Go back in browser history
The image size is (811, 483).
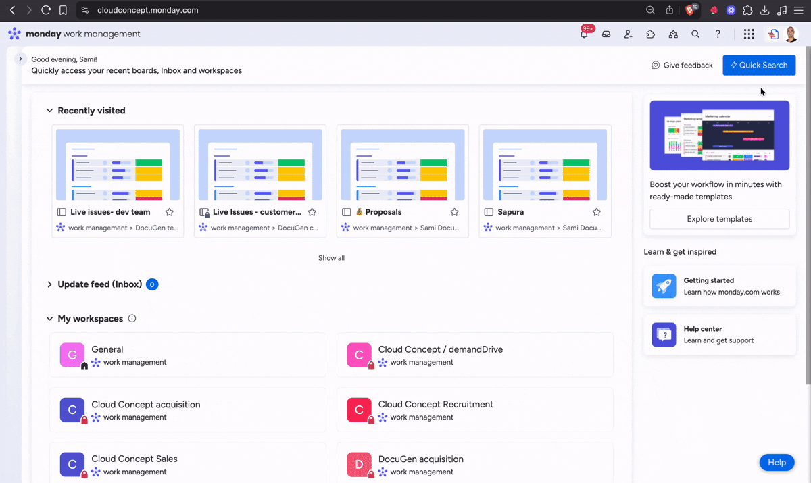pos(12,10)
